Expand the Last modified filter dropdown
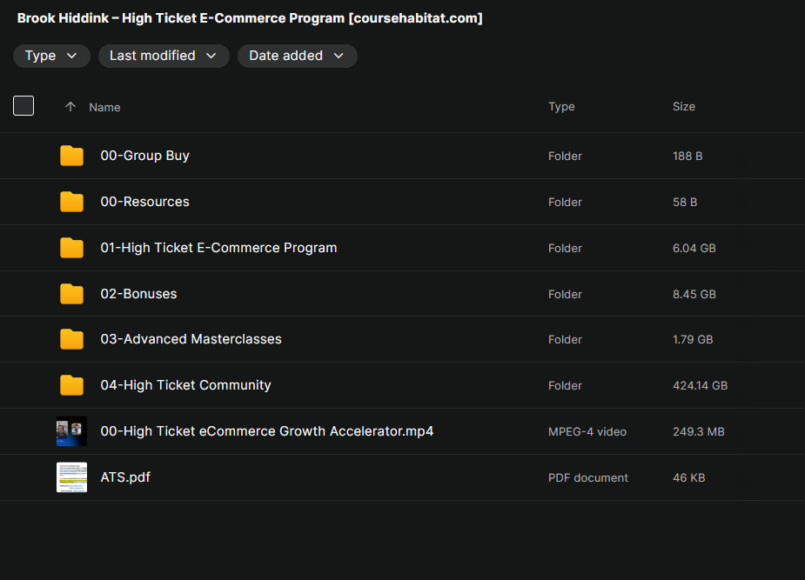 (x=164, y=56)
